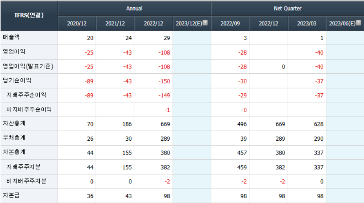Image resolution: width=364 pixels, height=203 pixels.
Task: Select the 영업이익 row label
Action: (14, 52)
